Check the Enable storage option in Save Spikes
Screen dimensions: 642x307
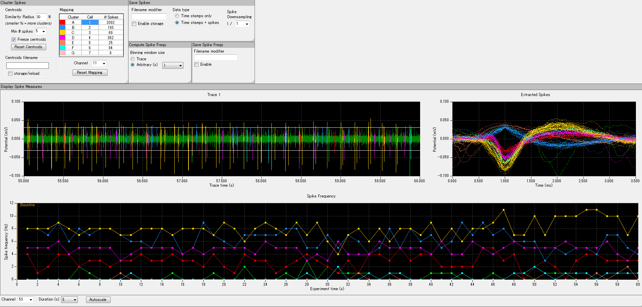(134, 24)
